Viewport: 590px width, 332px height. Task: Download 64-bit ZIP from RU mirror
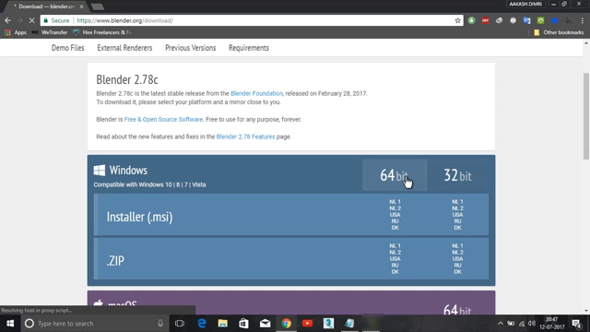[x=395, y=266]
